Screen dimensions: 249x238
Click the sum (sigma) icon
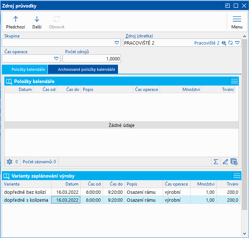tap(216, 162)
